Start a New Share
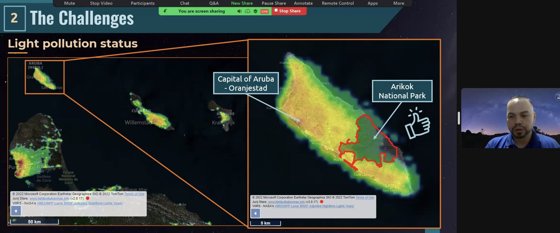 [242, 3]
